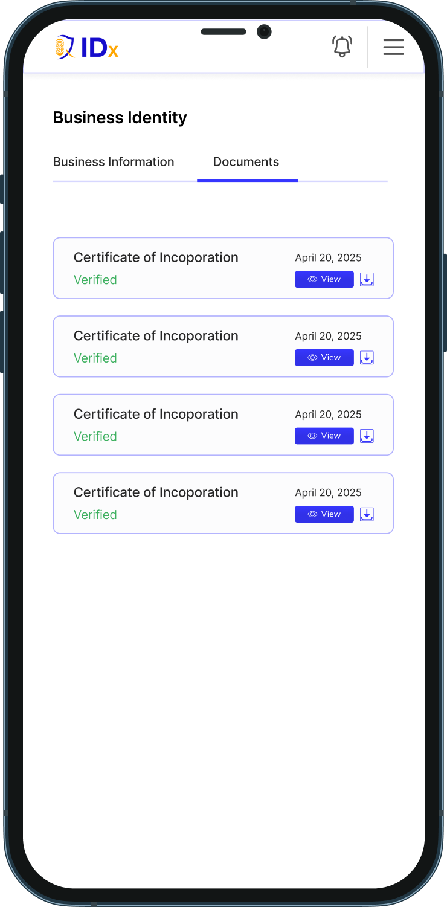View the third Certificate of Incoporation

pyautogui.click(x=324, y=436)
